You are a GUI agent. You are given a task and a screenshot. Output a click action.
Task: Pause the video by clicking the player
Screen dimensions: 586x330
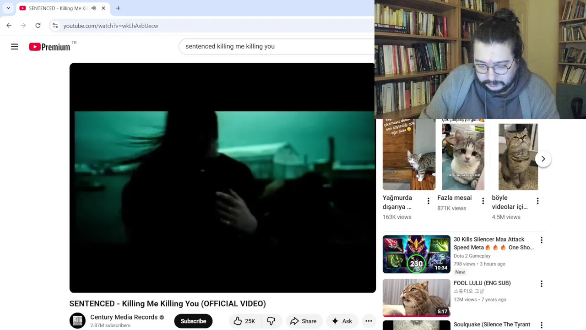(x=222, y=178)
